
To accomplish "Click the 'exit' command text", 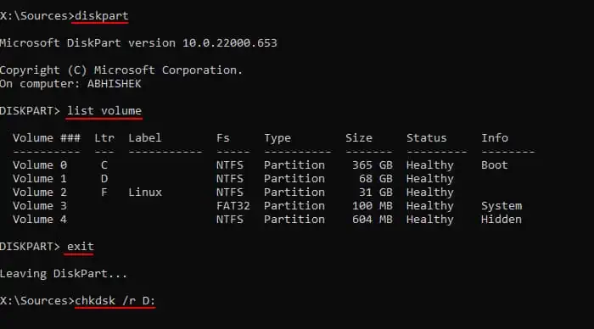I will pyautogui.click(x=81, y=247).
